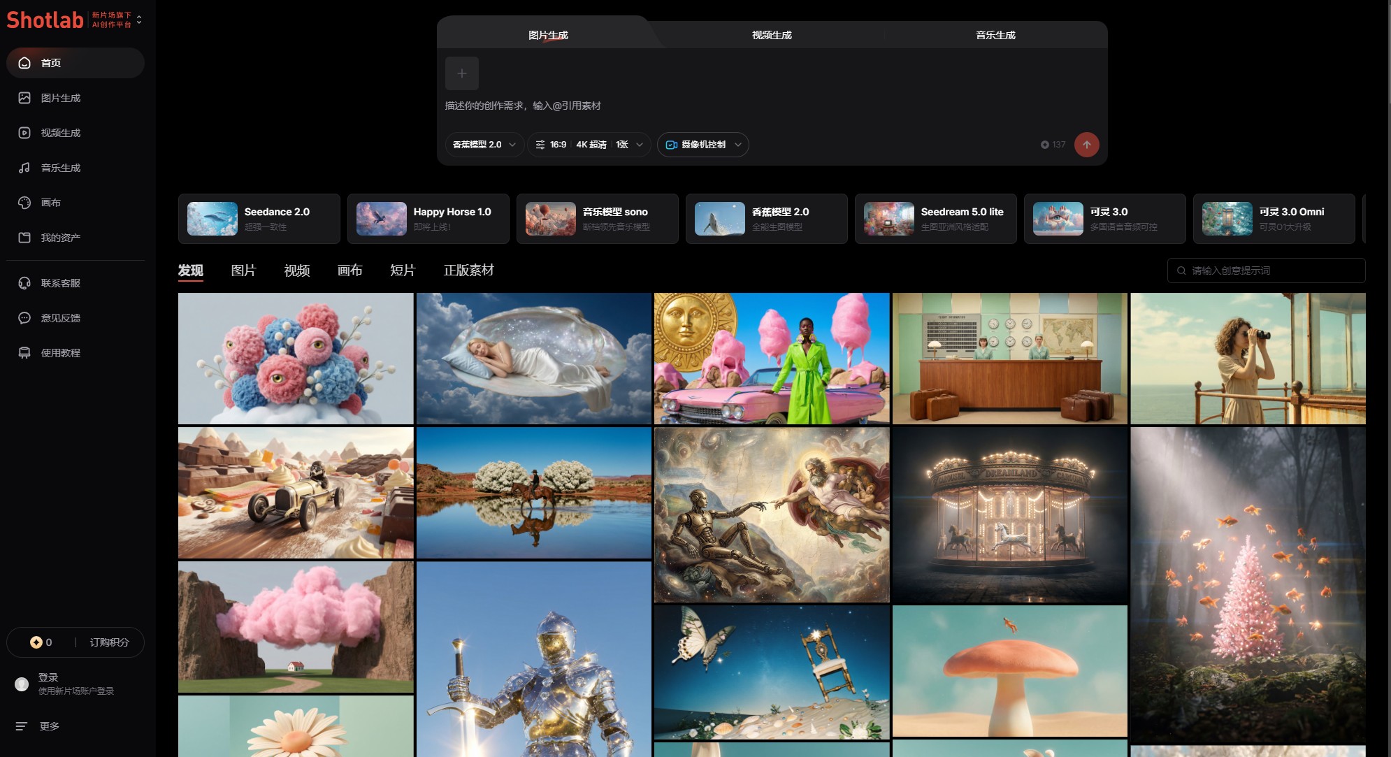The height and width of the screenshot is (757, 1391).
Task: Select the Seedance 2.0 model card
Action: point(259,219)
